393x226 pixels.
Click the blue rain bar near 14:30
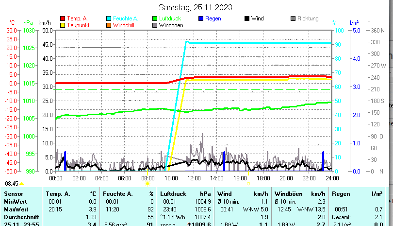pos(224,161)
